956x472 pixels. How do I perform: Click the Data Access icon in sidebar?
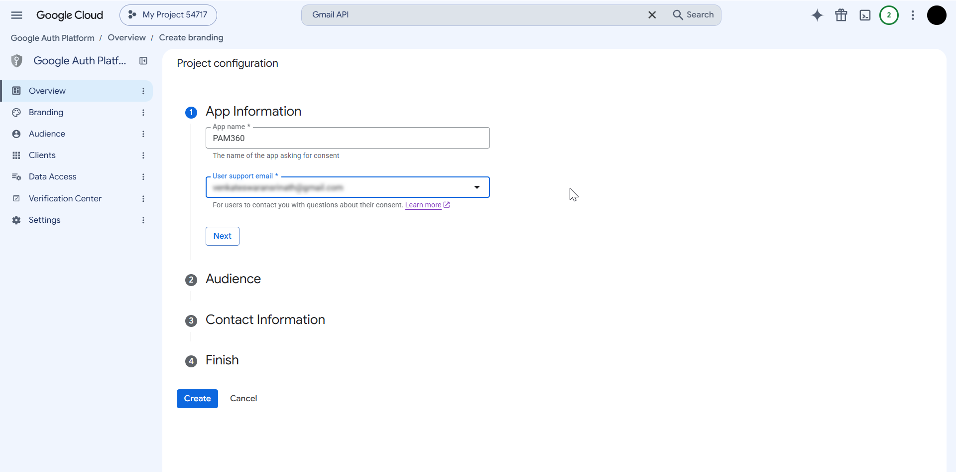point(16,177)
